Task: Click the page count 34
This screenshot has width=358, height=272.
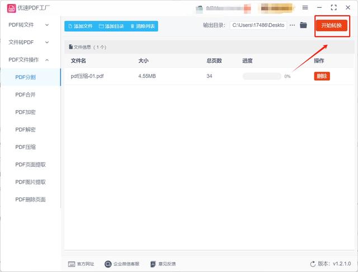Action: (209, 76)
